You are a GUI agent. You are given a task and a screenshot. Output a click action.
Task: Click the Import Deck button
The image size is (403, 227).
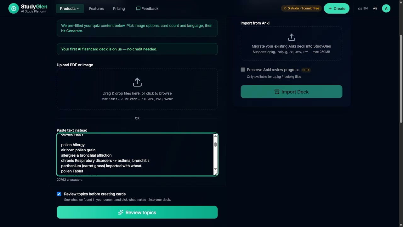click(291, 92)
